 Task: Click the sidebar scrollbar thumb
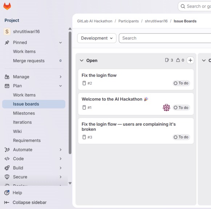[70, 93]
